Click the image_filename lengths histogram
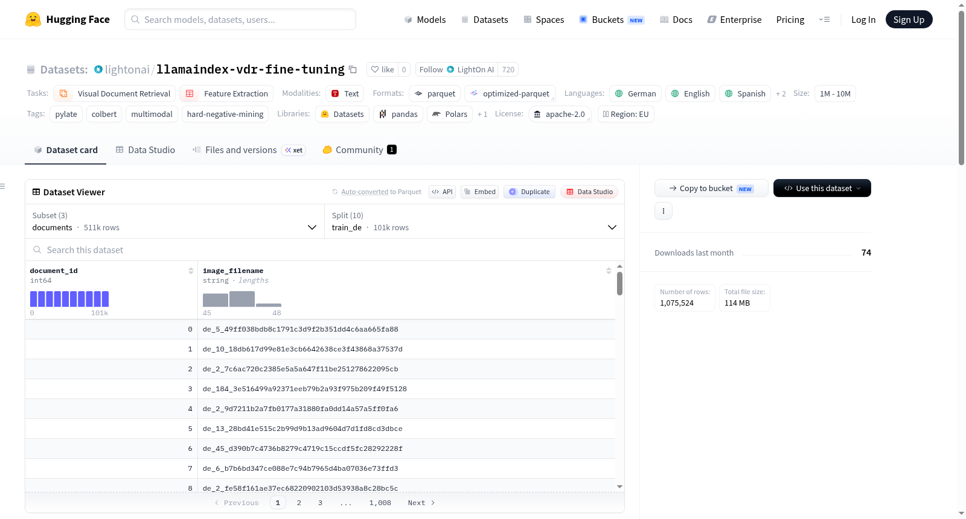Screen dimensions: 966x519 pos(242,299)
